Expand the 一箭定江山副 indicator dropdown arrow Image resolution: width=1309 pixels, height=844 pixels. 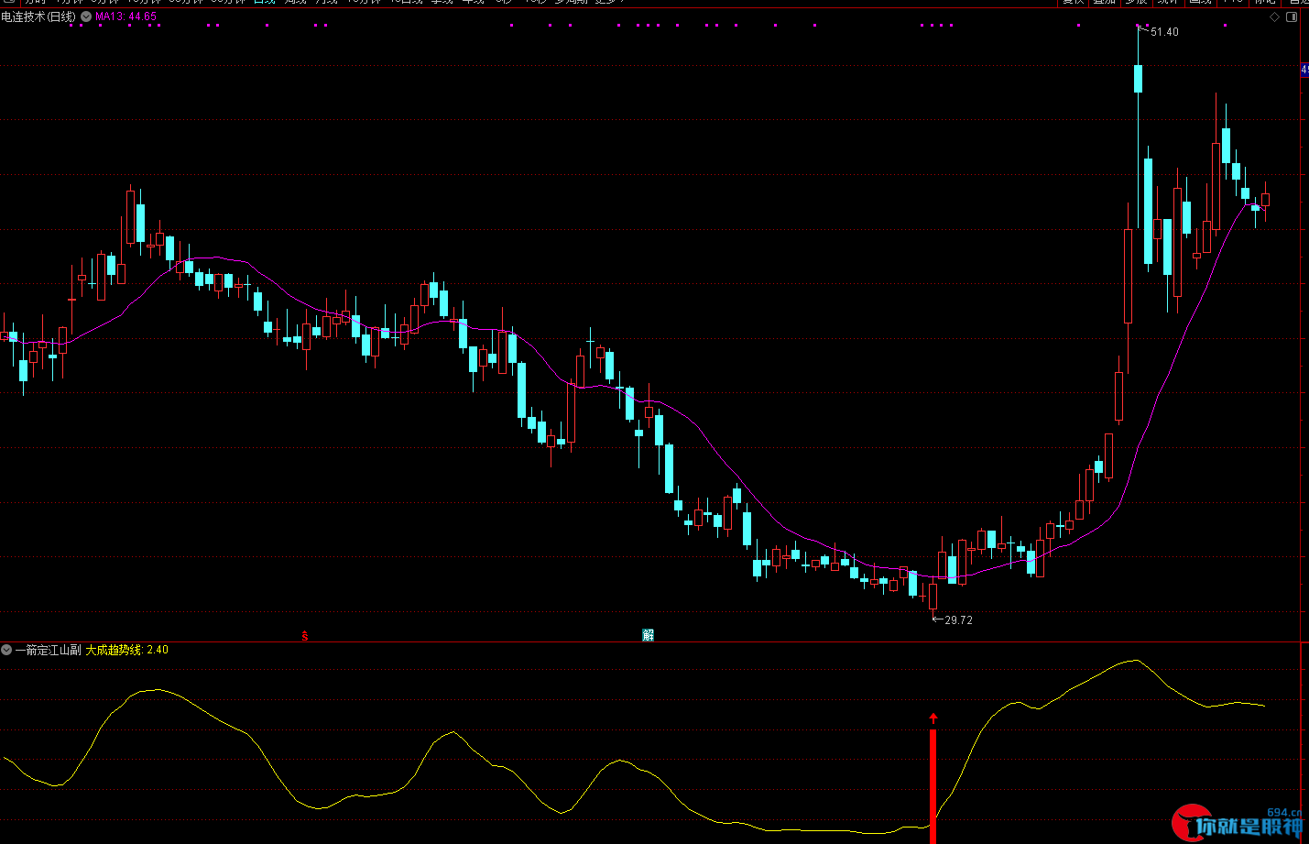pyautogui.click(x=6, y=650)
